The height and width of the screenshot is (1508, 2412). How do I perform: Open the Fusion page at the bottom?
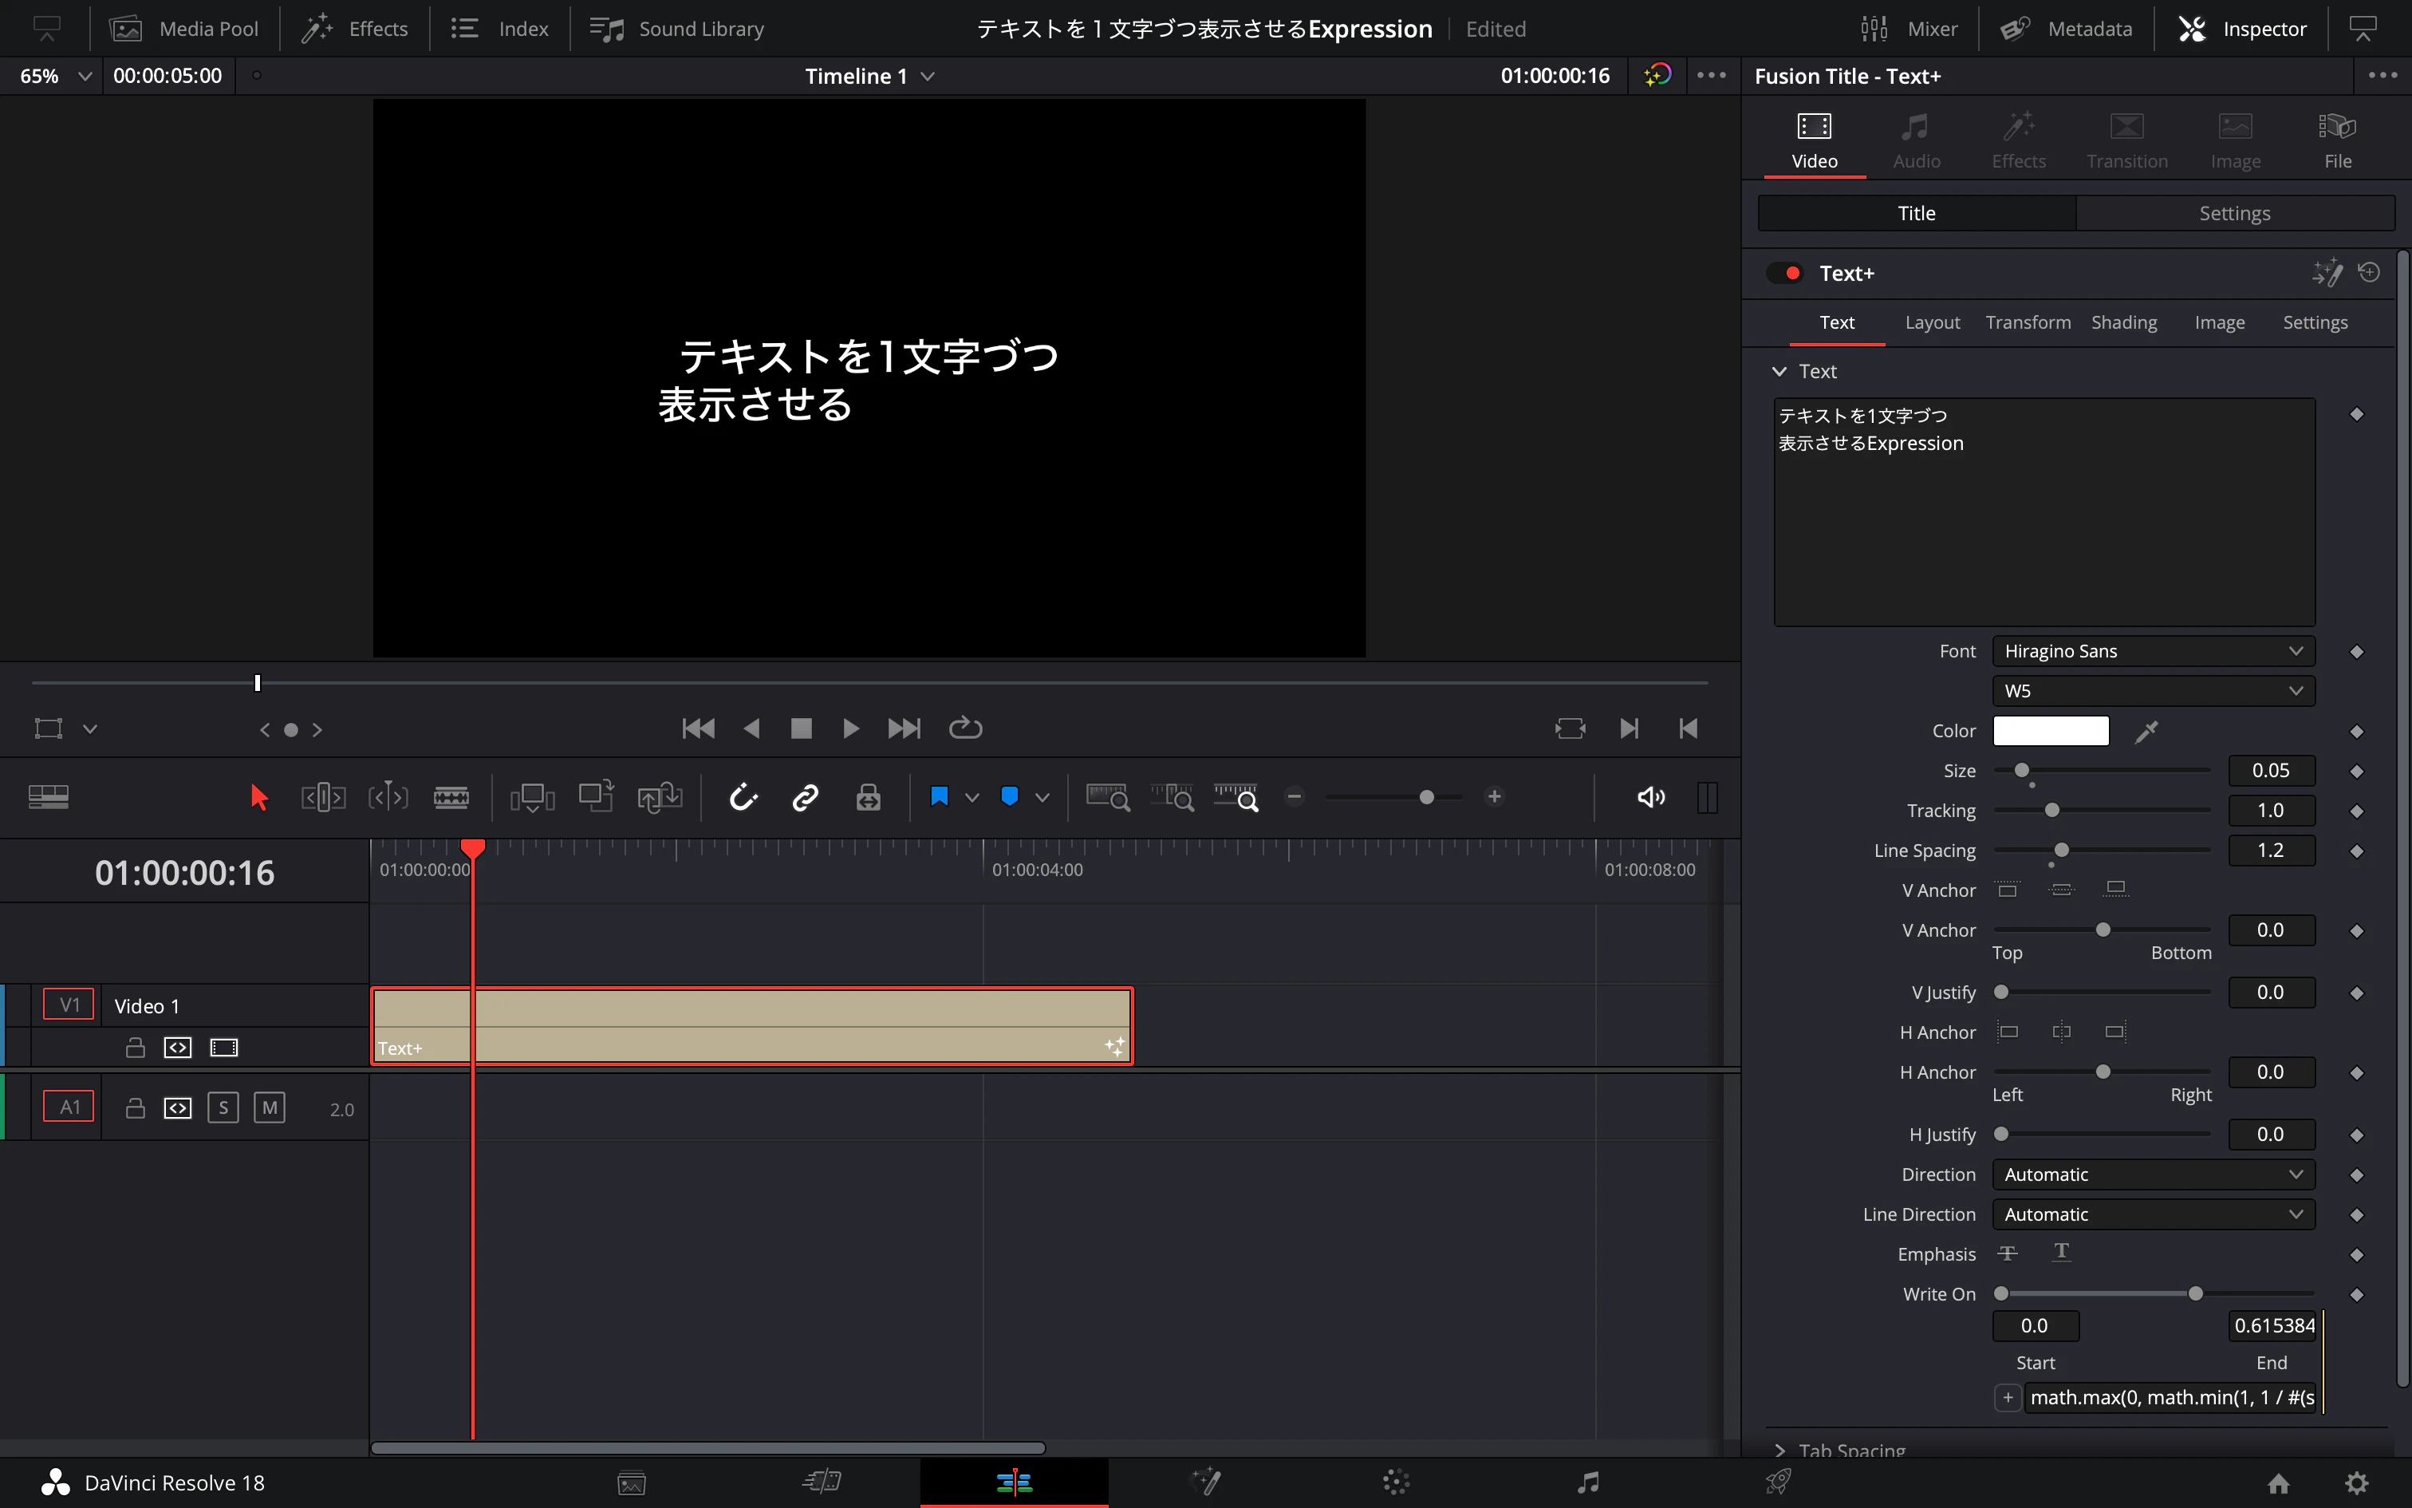coord(1205,1482)
